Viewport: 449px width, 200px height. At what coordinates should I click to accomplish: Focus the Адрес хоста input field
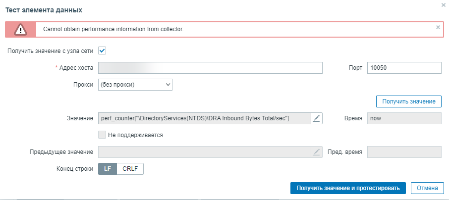click(211, 68)
